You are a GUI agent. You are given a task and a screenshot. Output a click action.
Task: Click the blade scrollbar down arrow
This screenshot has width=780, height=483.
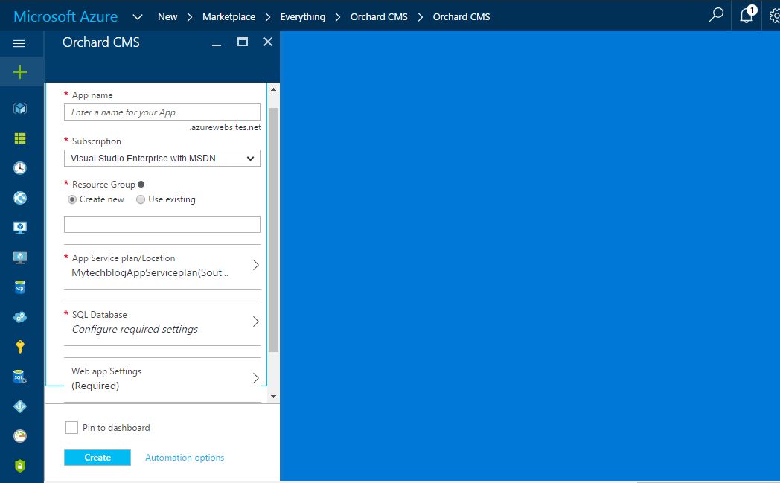click(x=273, y=397)
